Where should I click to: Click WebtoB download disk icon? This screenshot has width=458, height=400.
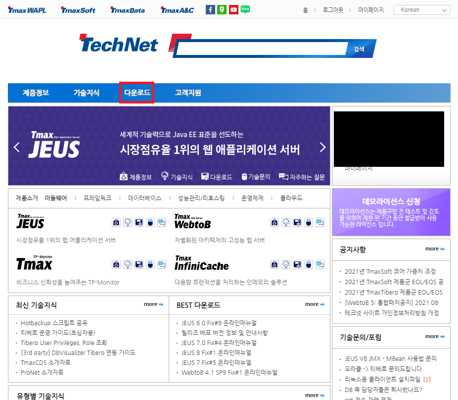click(x=297, y=222)
